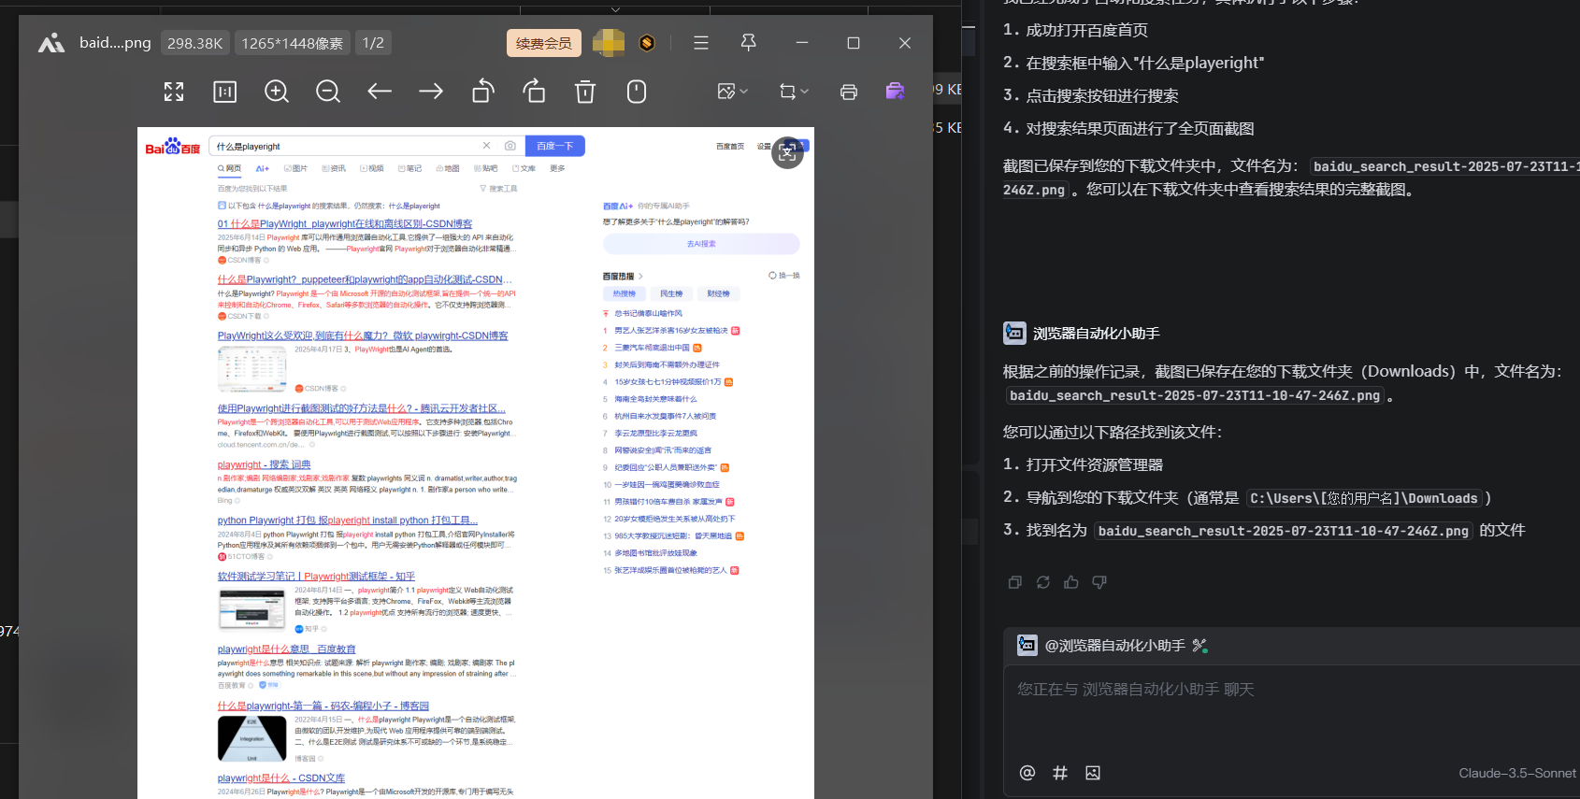Open the Claude-3.5-Sonnet model selector
The width and height of the screenshot is (1580, 799).
point(1516,773)
